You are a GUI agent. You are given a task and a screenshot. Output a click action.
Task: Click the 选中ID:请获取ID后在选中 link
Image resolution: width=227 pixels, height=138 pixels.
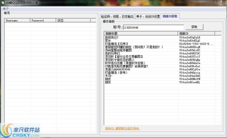tap(123, 128)
